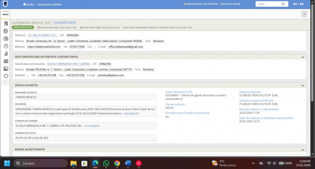The height and width of the screenshot is (169, 315).
Task: Open the ID card icon in sidebar
Action: [x=6, y=61]
